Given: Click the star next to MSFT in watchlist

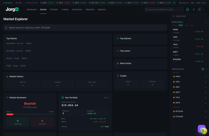Looking at the screenshot, I should pos(174,92).
